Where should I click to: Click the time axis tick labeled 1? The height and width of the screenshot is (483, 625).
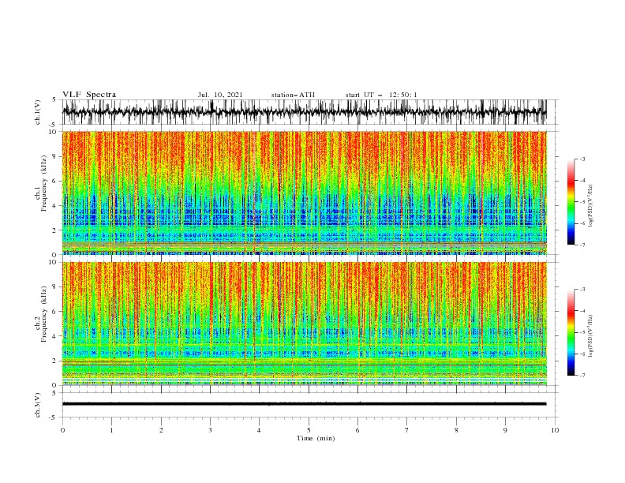coord(111,430)
